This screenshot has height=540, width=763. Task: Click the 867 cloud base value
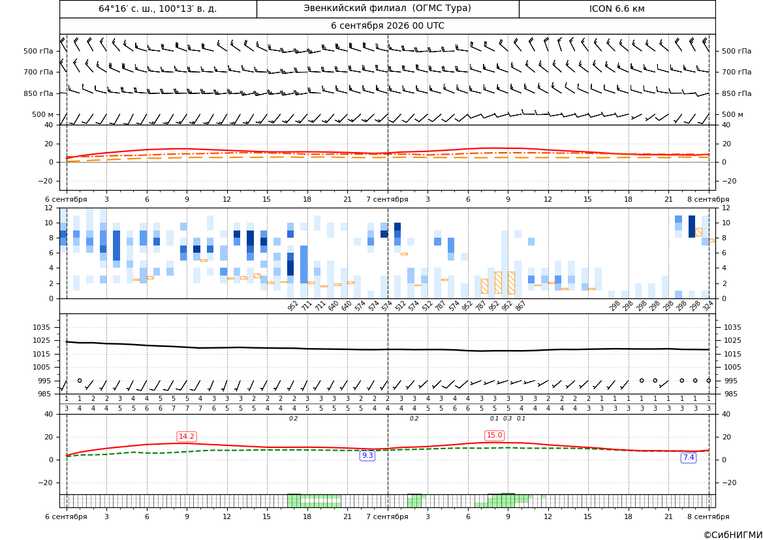click(x=521, y=306)
